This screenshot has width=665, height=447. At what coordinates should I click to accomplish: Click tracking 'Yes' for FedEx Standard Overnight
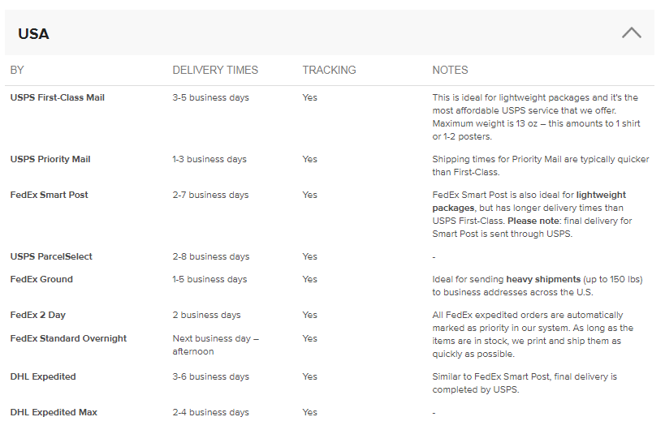tap(309, 338)
